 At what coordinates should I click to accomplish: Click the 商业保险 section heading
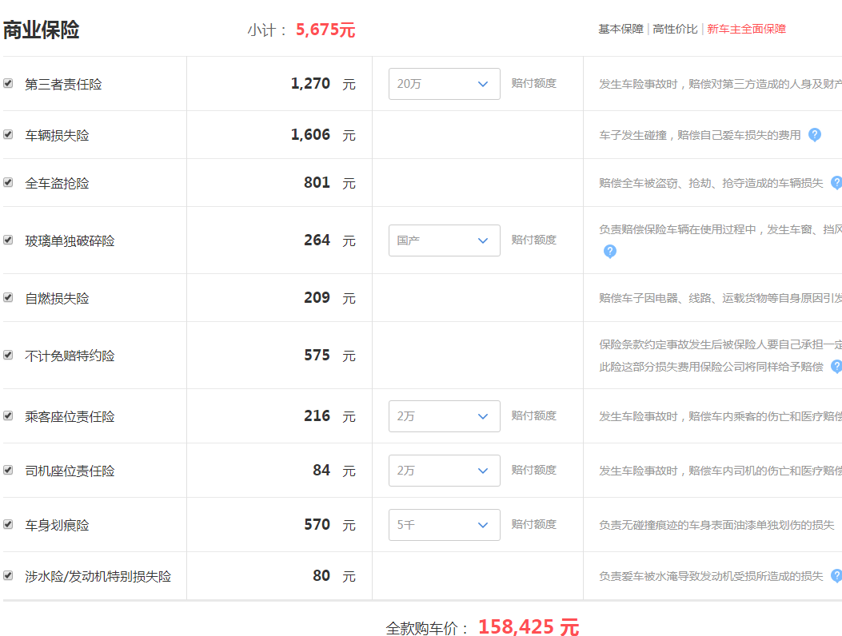coord(42,30)
